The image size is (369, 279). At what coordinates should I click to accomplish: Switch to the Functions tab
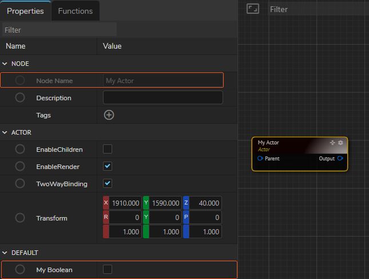point(76,11)
